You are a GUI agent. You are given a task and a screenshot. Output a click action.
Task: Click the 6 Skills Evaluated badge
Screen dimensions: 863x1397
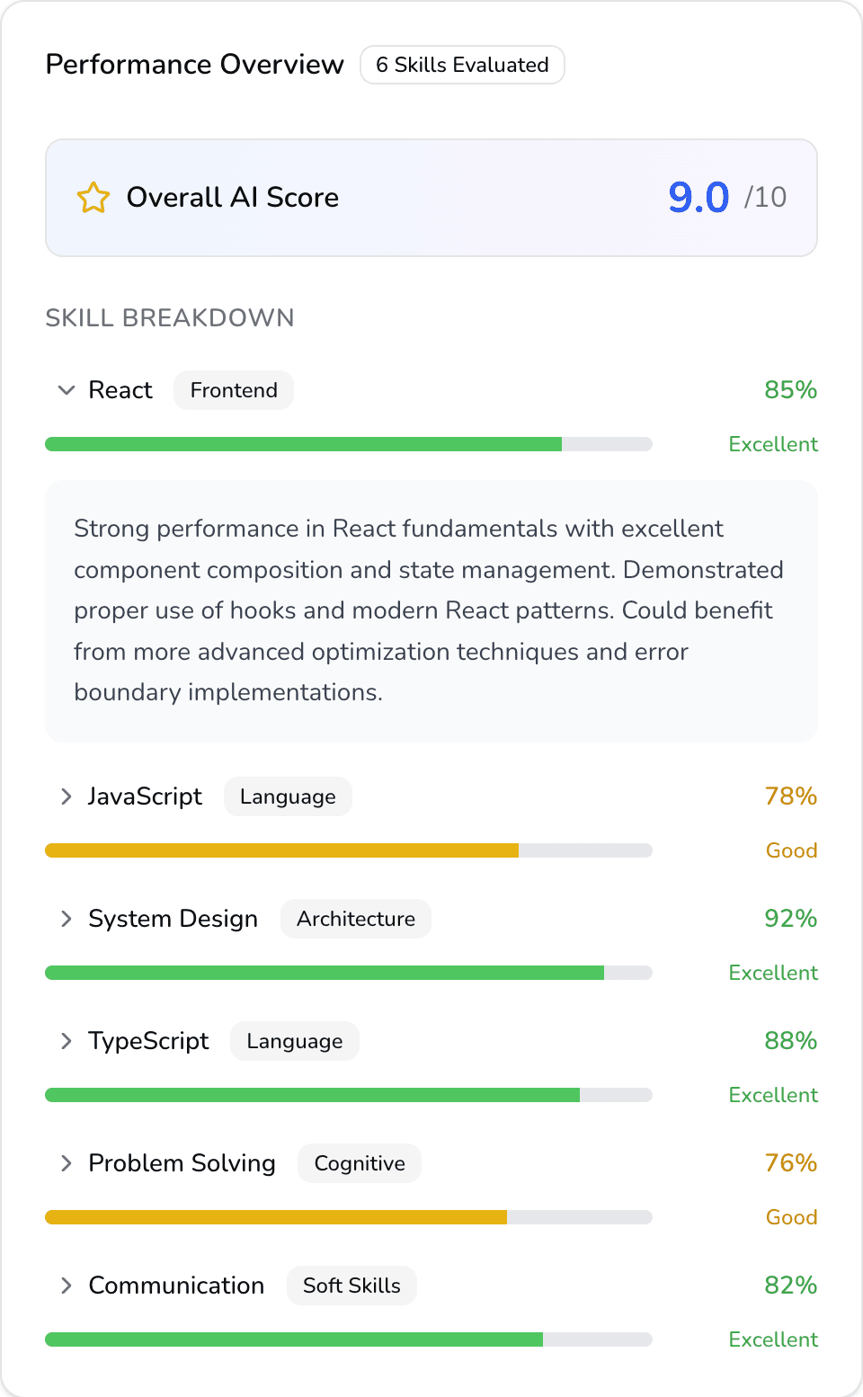click(462, 65)
